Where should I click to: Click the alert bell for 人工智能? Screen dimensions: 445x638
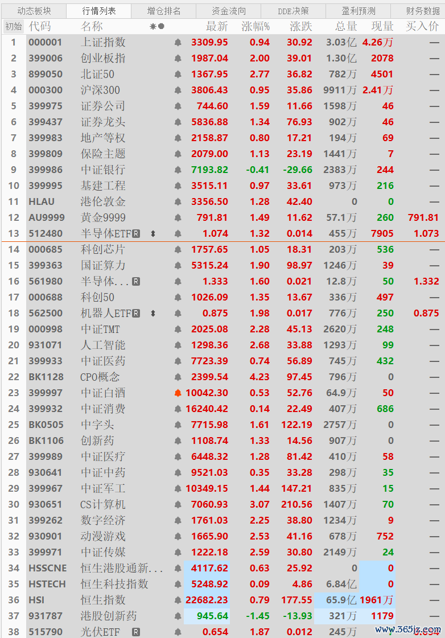click(x=178, y=345)
